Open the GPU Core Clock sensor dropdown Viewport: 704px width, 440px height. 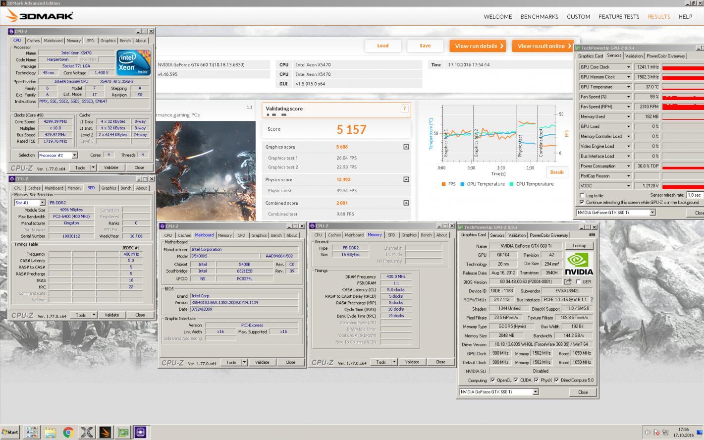629,67
